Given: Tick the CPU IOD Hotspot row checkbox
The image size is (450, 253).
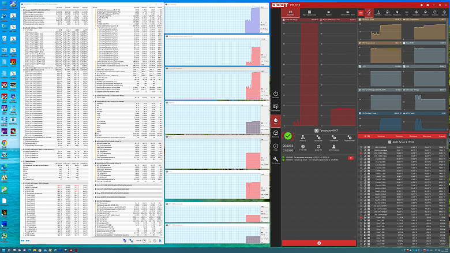Looking at the screenshot, I should (x=361, y=211).
